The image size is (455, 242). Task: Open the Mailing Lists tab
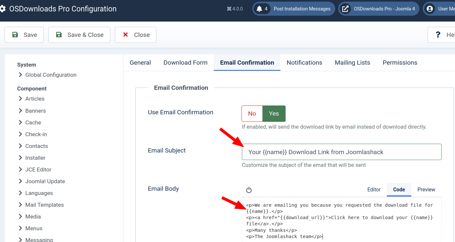353,63
